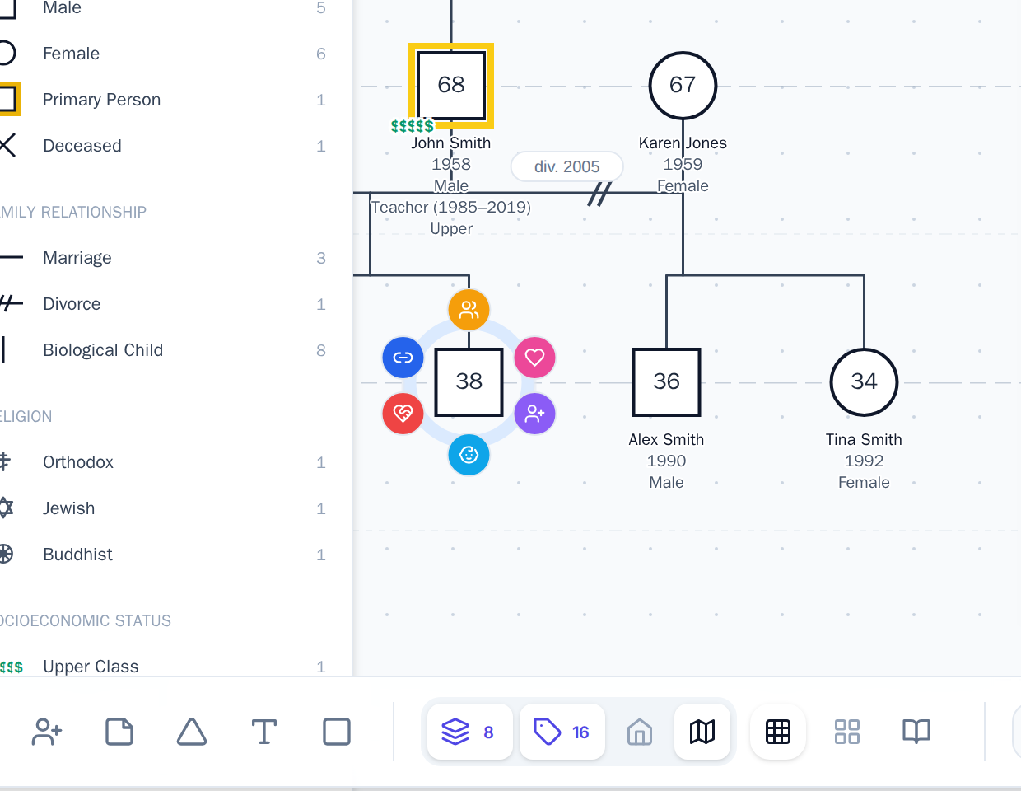The height and width of the screenshot is (791, 1021).
Task: Select the Upper Class legend row
Action: tap(163, 666)
